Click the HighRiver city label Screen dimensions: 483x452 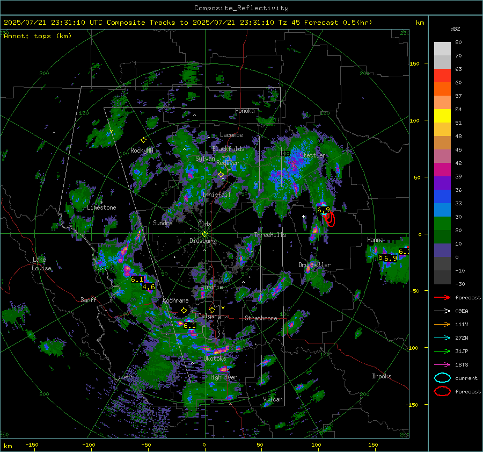[223, 377]
